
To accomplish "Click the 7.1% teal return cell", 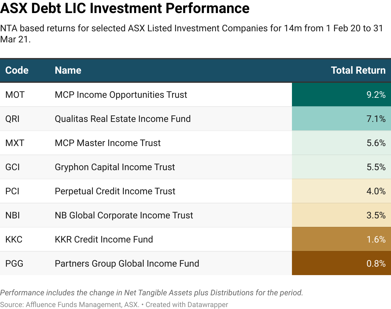I will point(341,119).
